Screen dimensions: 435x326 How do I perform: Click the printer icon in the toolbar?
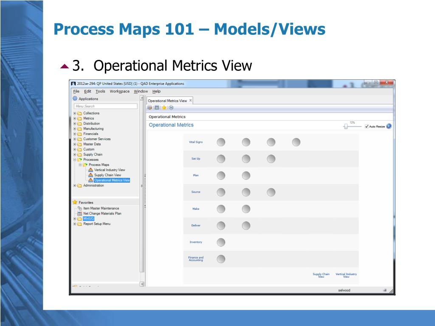click(x=171, y=107)
